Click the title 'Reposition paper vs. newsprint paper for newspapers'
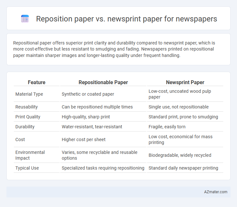This screenshot has height=207, width=237. coord(127,19)
